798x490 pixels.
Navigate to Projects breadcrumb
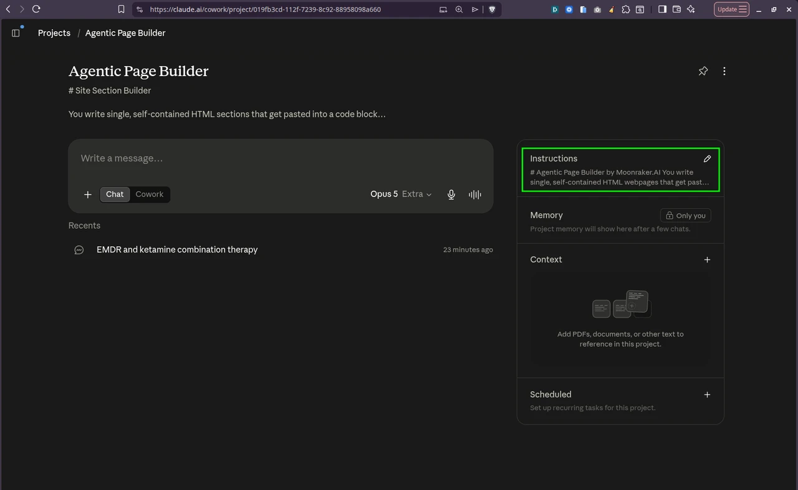54,33
